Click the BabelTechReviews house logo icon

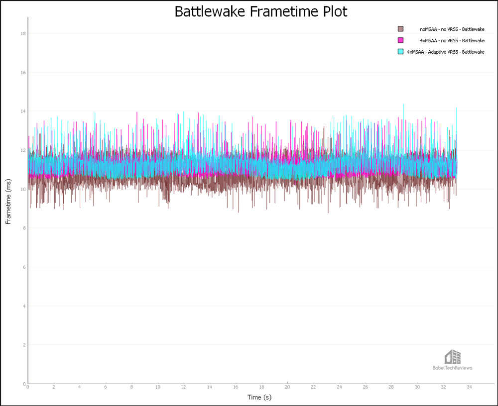coord(452,357)
